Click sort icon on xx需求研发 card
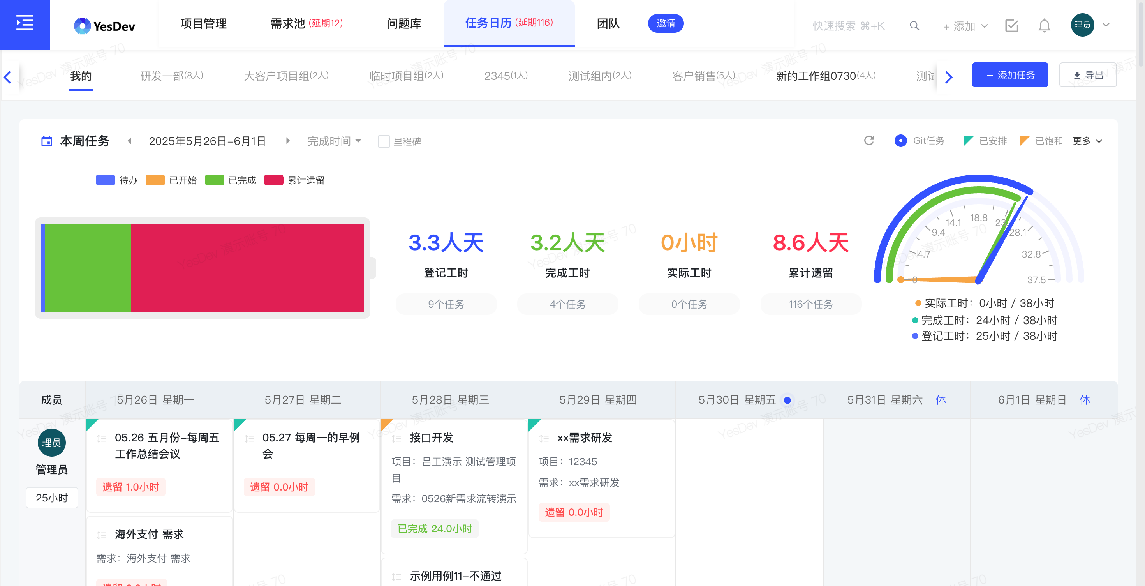The width and height of the screenshot is (1145, 586). (544, 438)
